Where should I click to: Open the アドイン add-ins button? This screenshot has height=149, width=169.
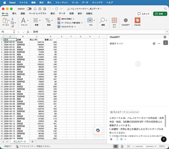click(x=114, y=23)
